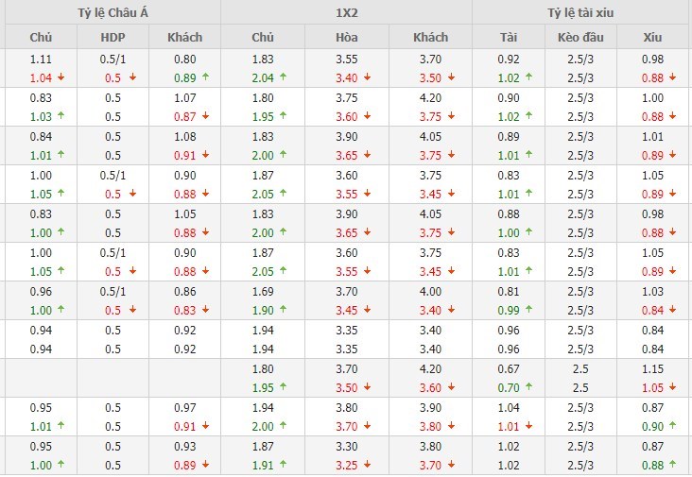Click the HDP column header
This screenshot has height=477, width=692.
click(x=112, y=38)
